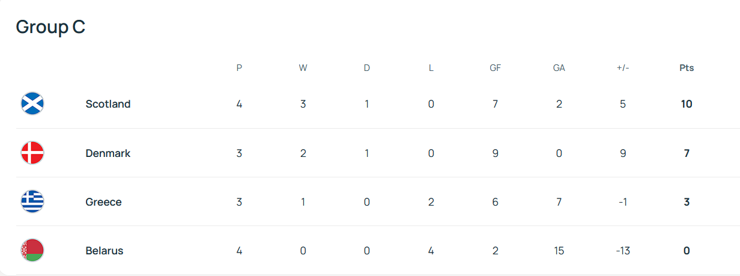Image resolution: width=740 pixels, height=276 pixels.
Task: Click the L column header
Action: pos(431,68)
